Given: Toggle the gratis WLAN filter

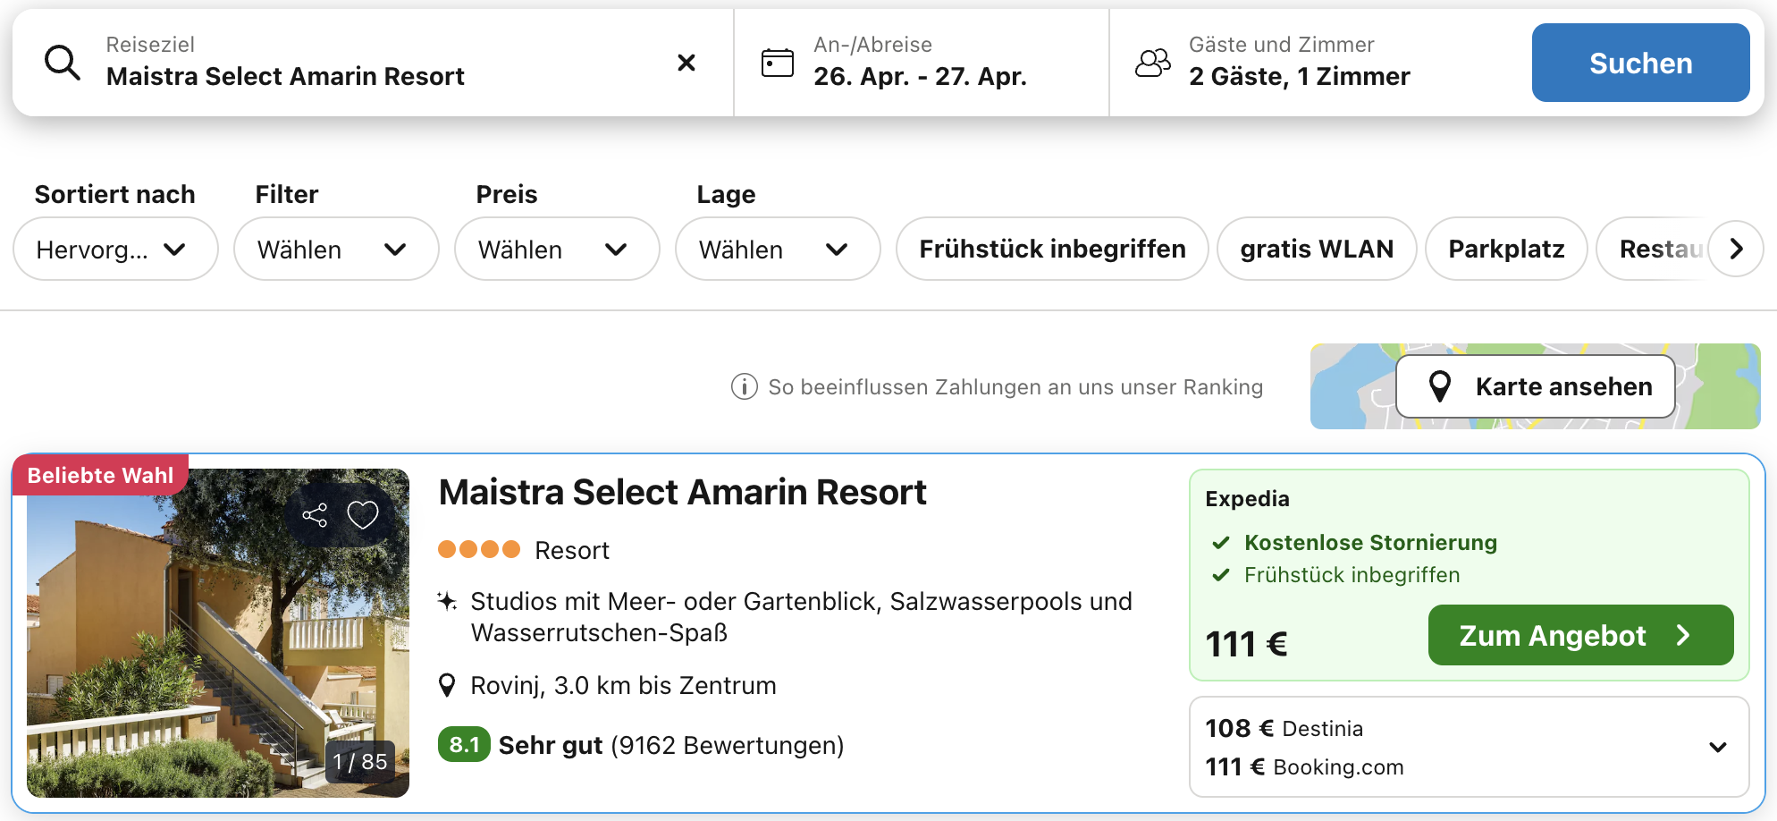Looking at the screenshot, I should (1316, 249).
